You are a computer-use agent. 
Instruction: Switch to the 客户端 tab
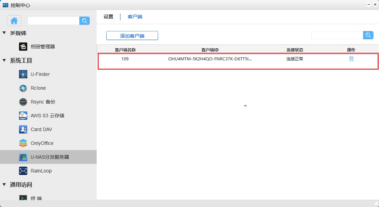coord(135,17)
